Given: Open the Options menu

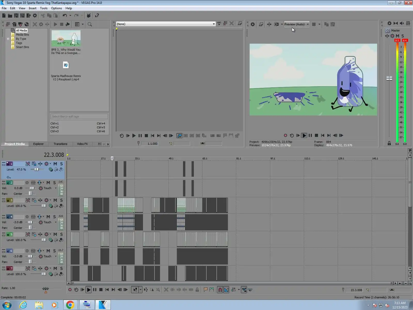Looking at the screenshot, I should click(x=57, y=8).
